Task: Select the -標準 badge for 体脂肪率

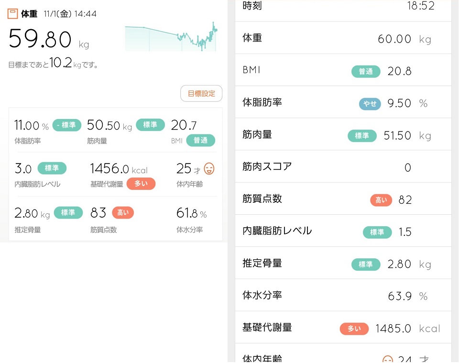Action: coord(67,125)
